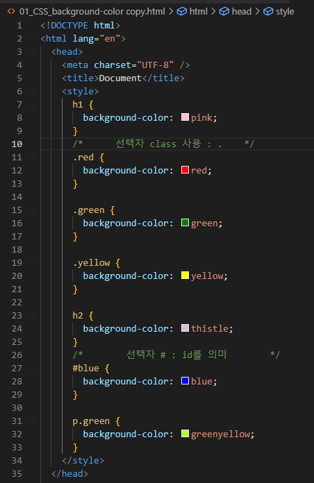Click the charset="UTF-8" attribute
The width and height of the screenshot is (314, 483).
click(134, 65)
